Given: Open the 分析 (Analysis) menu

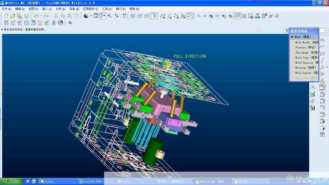Looking at the screenshot, I should tap(60, 9).
